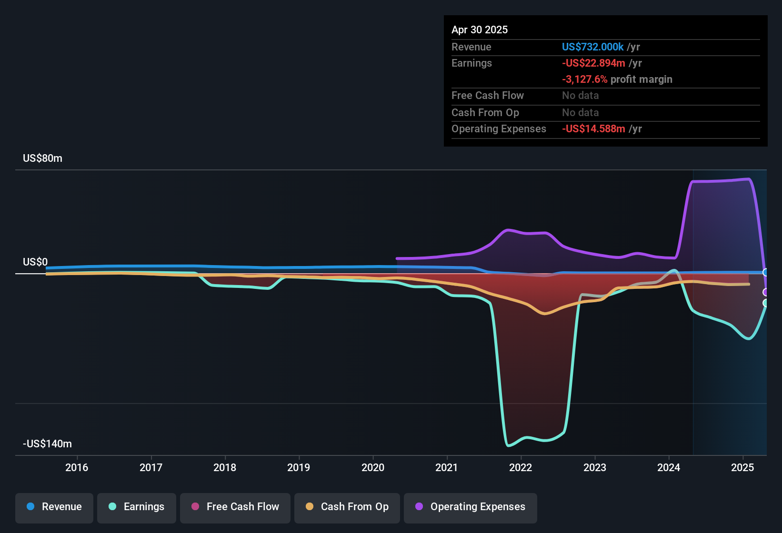This screenshot has height=533, width=782.
Task: Click the pink dot in Free Cash Flow legend
Action: 195,506
